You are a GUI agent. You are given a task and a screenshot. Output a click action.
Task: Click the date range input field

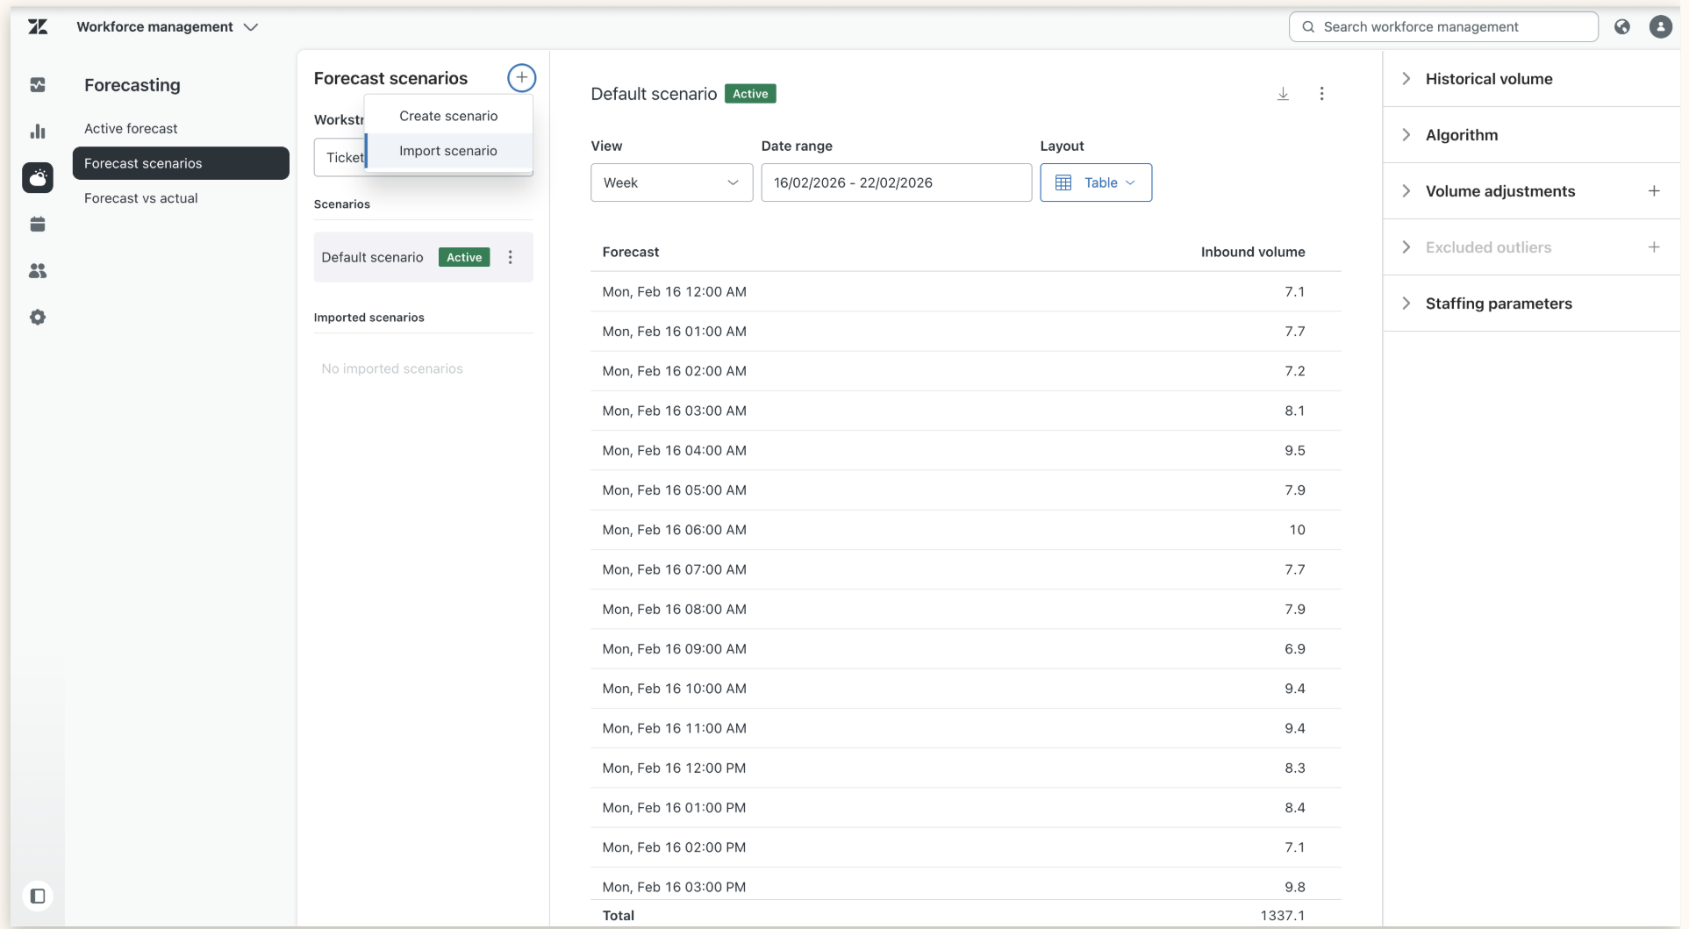pos(896,182)
